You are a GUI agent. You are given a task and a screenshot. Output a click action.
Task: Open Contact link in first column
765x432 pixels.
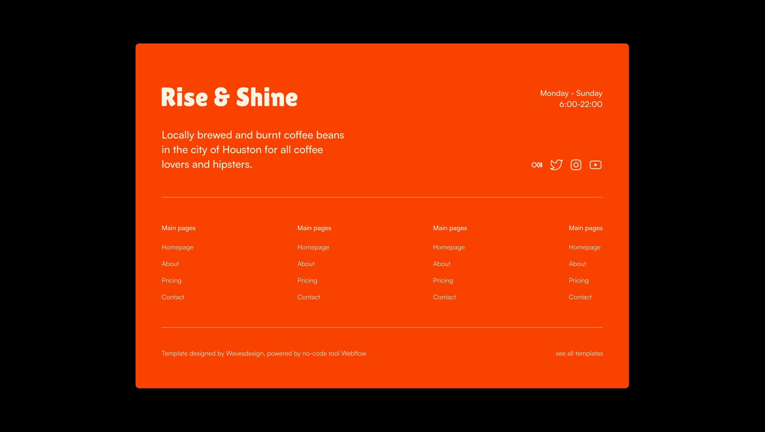click(173, 297)
